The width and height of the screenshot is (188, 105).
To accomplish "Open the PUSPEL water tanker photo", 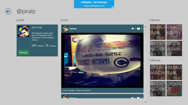I will (x=102, y=60).
